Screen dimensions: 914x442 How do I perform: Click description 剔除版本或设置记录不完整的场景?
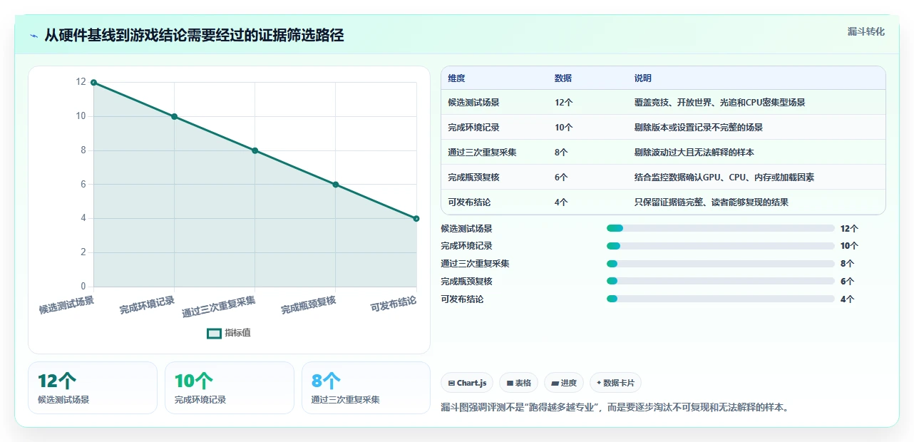click(699, 128)
